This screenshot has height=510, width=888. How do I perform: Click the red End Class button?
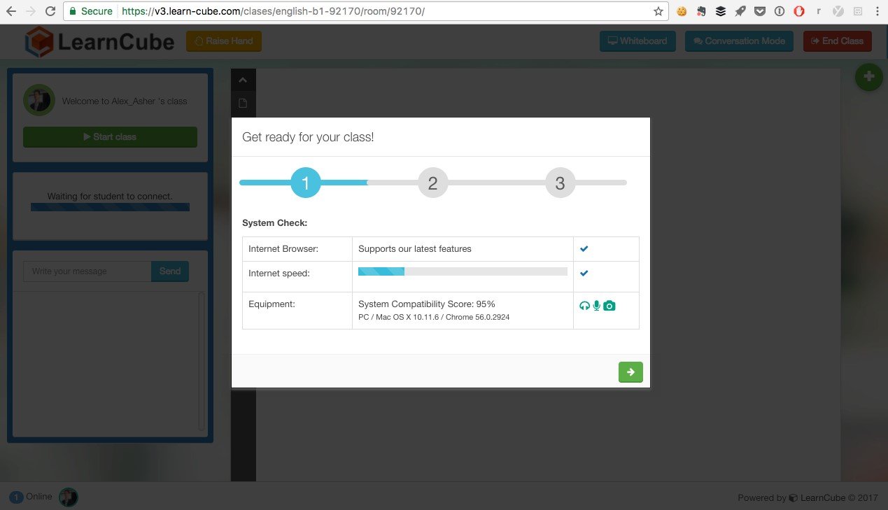(x=838, y=41)
